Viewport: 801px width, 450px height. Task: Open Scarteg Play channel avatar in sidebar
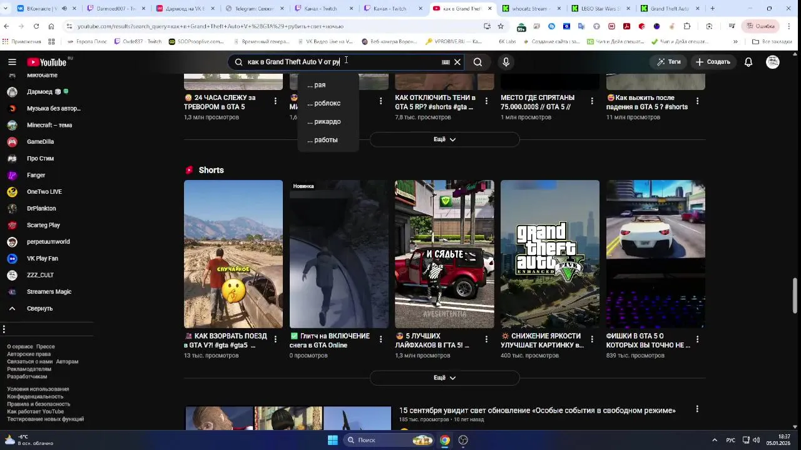point(12,225)
